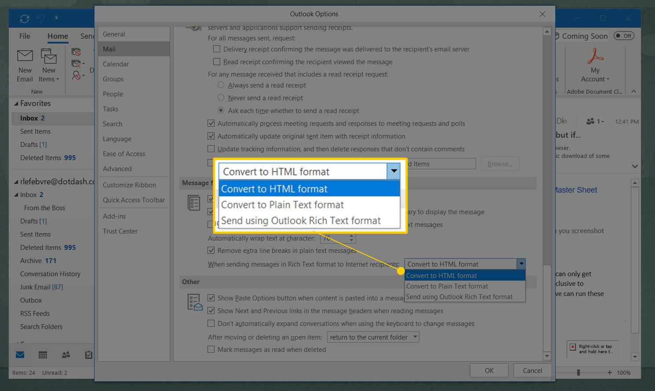The image size is (655, 391).
Task: Switch to Tasks view icon in navigation bar
Action: pos(89,354)
